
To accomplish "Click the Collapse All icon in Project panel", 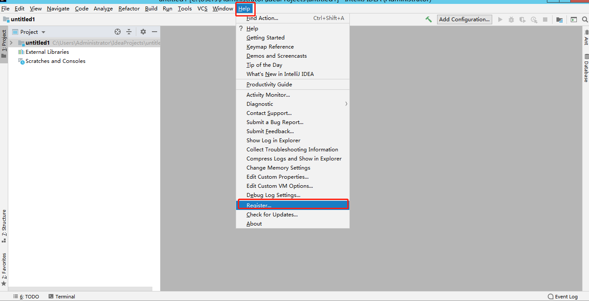I will click(129, 32).
